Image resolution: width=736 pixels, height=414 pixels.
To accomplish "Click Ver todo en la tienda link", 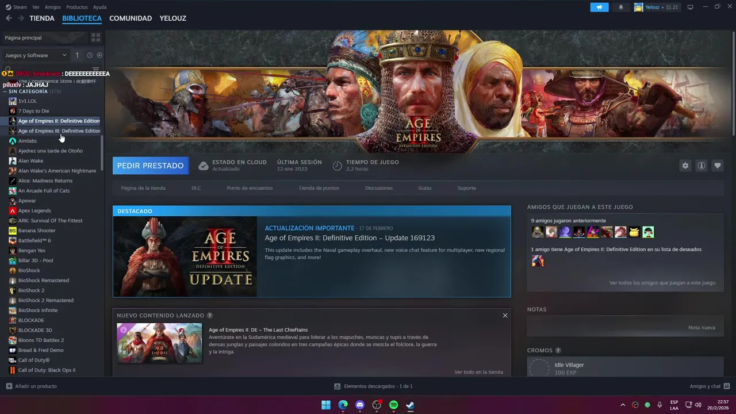I will coord(478,372).
